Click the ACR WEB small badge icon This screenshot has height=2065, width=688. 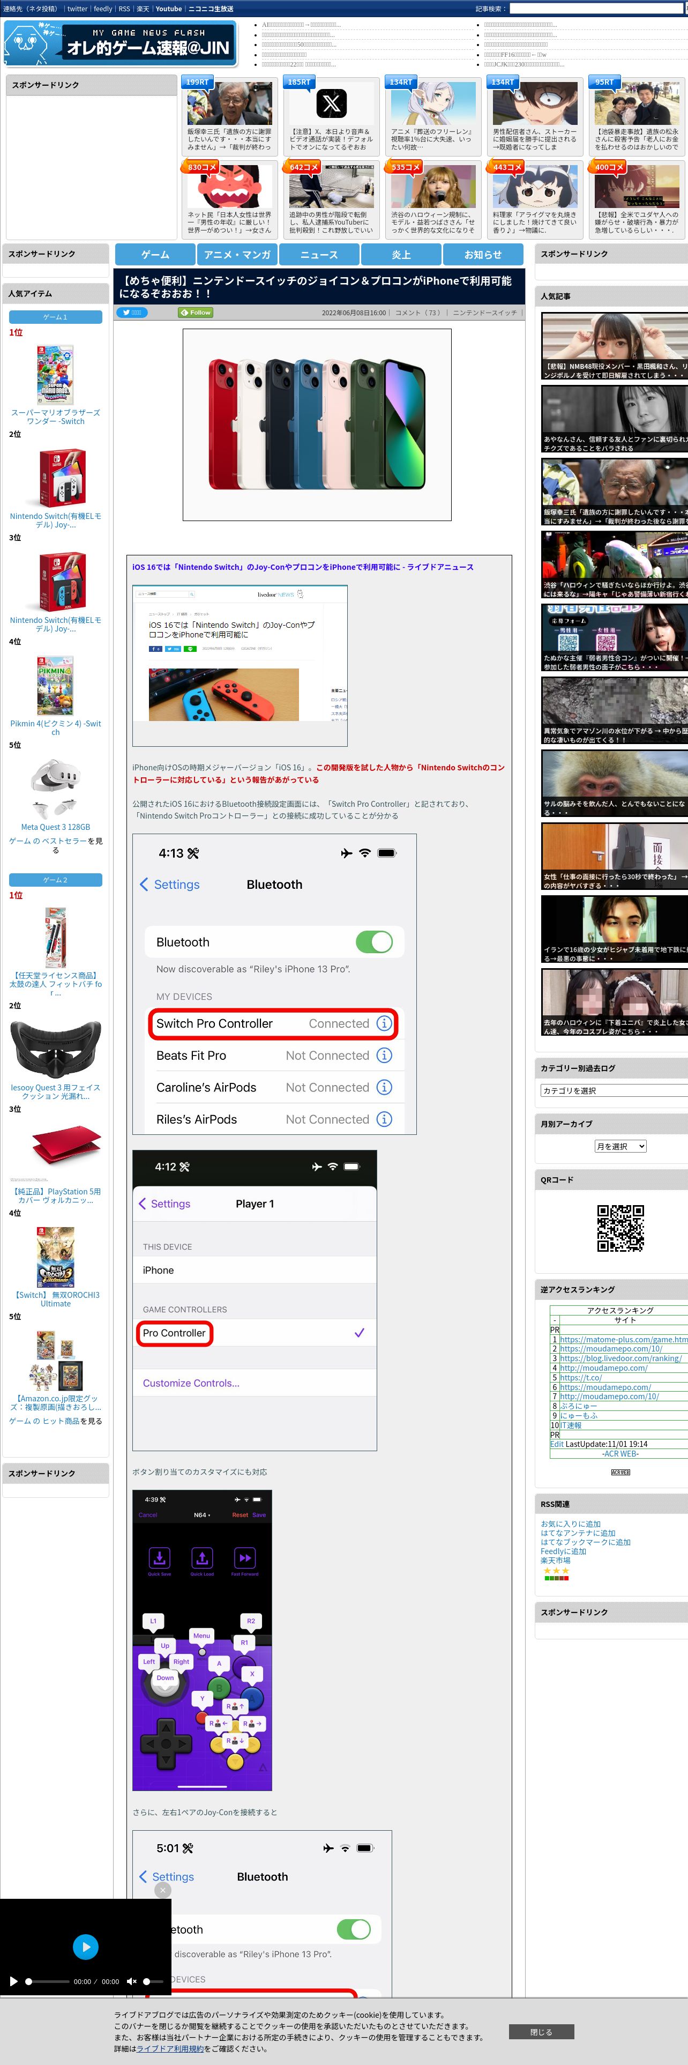(620, 1473)
